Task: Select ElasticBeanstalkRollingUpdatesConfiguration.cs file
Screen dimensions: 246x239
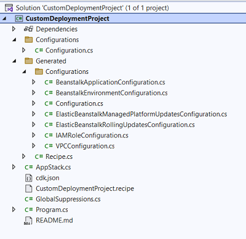Action: 125,125
